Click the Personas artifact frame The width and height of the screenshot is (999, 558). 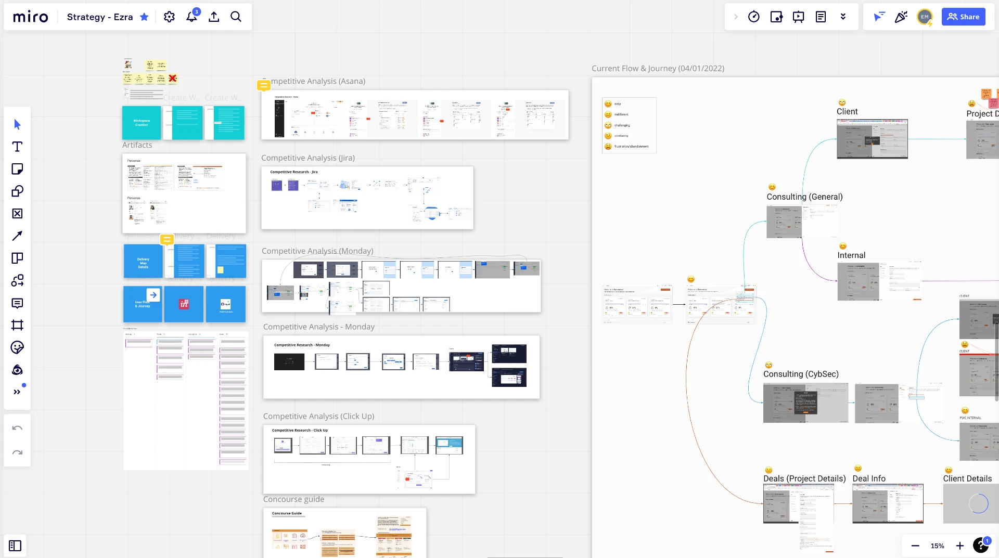pos(184,193)
